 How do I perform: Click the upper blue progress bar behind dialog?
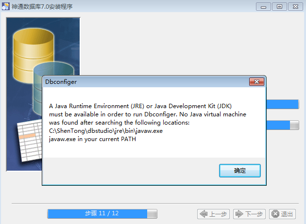coord(283,104)
